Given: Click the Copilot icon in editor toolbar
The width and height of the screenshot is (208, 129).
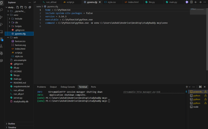Looking at the screenshot, I should coord(187,2).
